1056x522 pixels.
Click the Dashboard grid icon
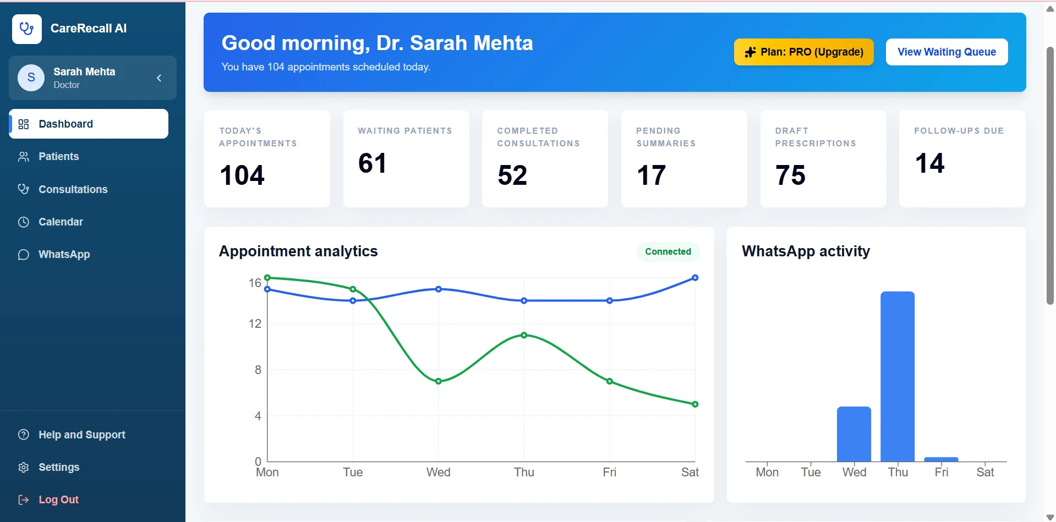pyautogui.click(x=24, y=124)
